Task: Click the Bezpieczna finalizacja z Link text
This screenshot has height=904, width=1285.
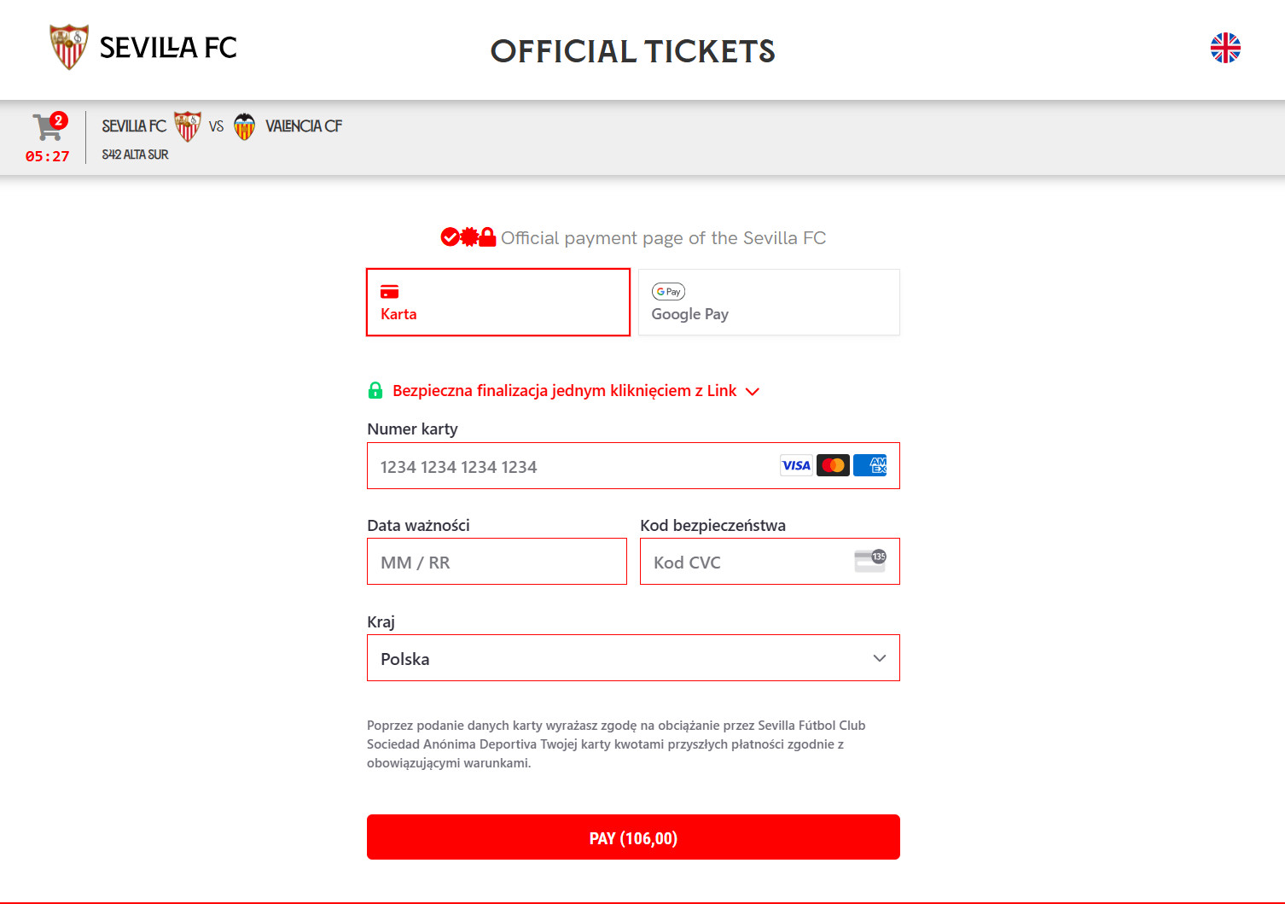Action: pyautogui.click(x=564, y=391)
